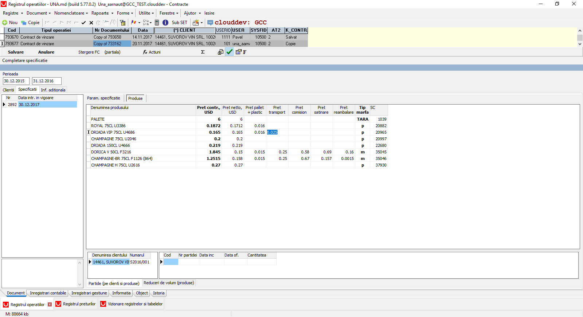Image resolution: width=583 pixels, height=317 pixels.
Task: Switch to Registrul preturilor window tab
Action: pyautogui.click(x=76, y=304)
